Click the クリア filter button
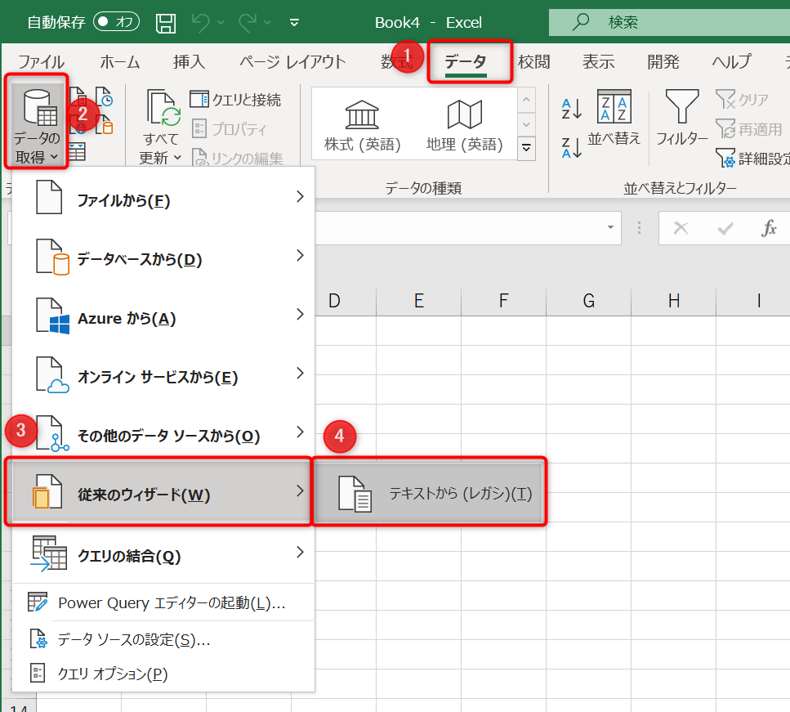The image size is (790, 712). (x=742, y=100)
